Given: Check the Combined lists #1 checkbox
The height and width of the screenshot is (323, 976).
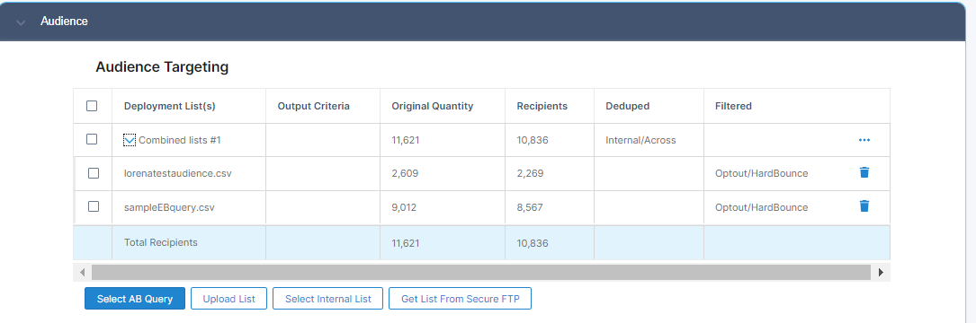Looking at the screenshot, I should coord(92,140).
